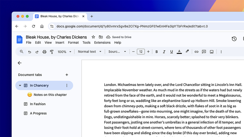Screen dimensions: 244x137
Task: Open the Insert menu
Action: [60, 43]
